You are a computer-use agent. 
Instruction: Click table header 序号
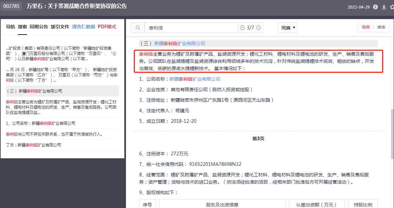pyautogui.click(x=147, y=205)
